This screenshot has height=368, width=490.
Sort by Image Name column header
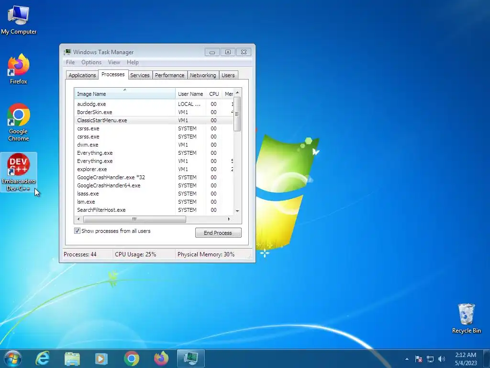[x=125, y=93]
